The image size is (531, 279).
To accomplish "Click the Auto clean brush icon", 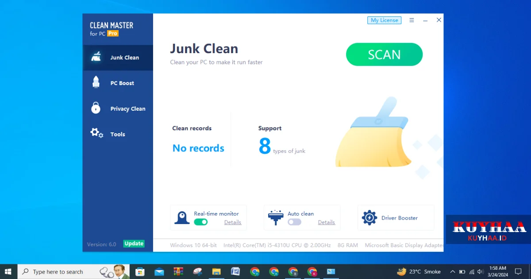I will (x=276, y=217).
